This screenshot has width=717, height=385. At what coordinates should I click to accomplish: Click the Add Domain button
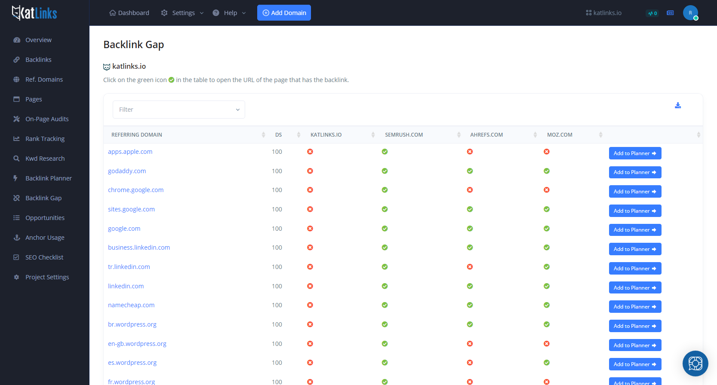tap(284, 13)
